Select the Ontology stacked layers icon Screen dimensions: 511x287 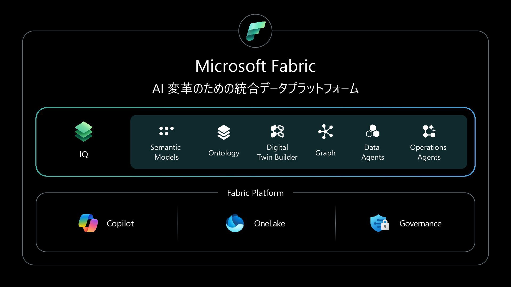point(224,132)
